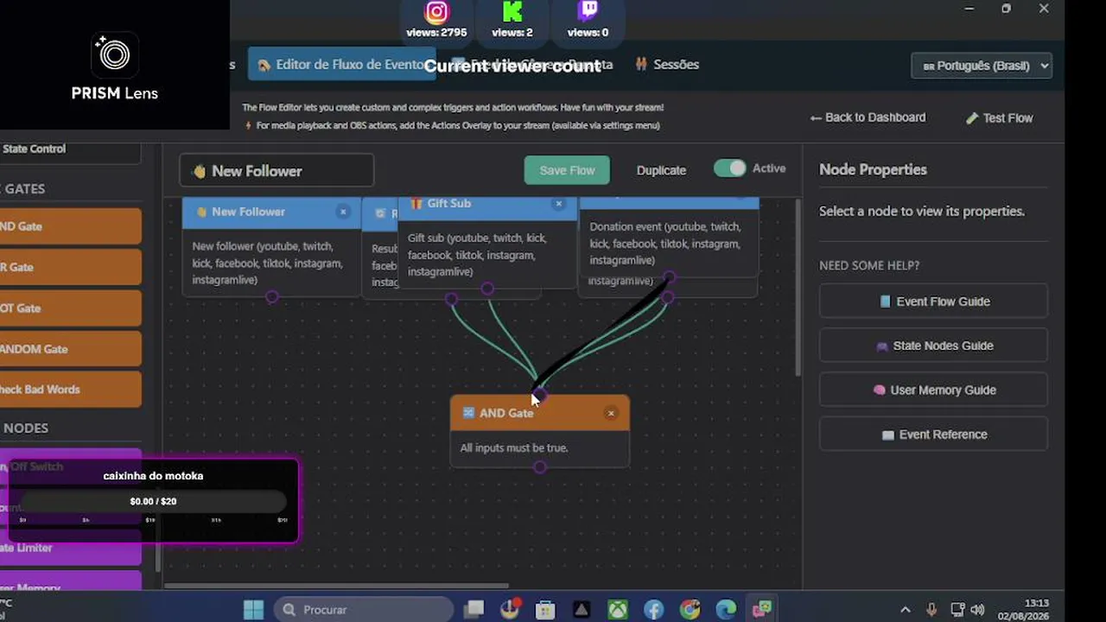The image size is (1106, 622).
Task: Click the Save Flow button
Action: [567, 170]
